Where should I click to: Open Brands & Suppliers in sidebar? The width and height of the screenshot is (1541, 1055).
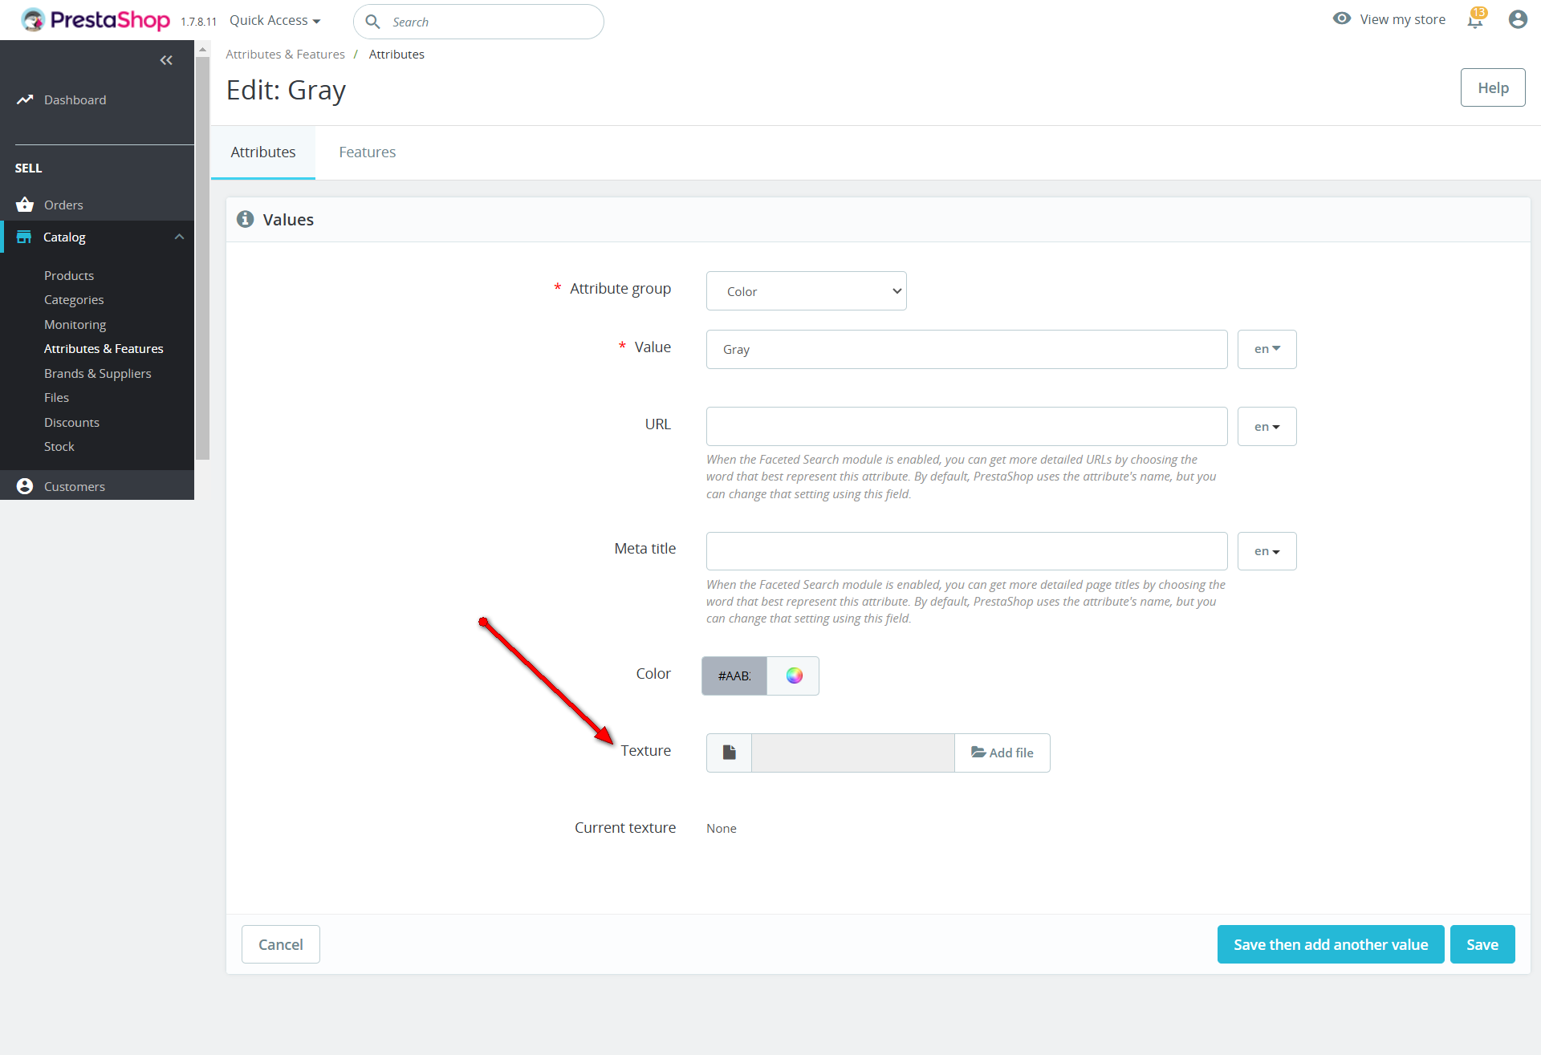click(x=97, y=373)
